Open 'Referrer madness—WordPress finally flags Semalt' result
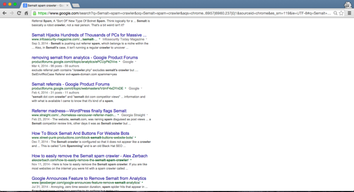Screen dimensions: 354x192 click(79, 111)
